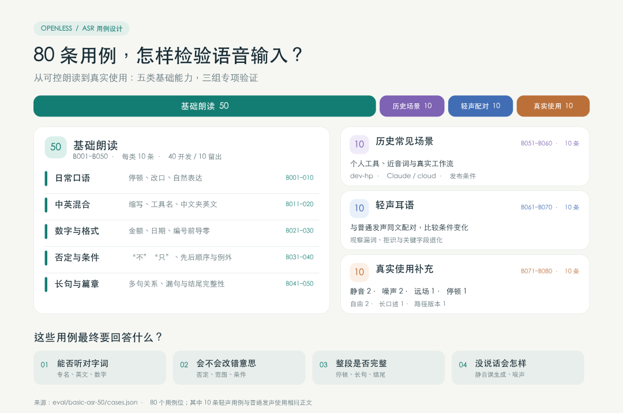Viewport: 623px width, 413px height.
Task: Open question card 01 能否听对字词
Action: [x=100, y=368]
